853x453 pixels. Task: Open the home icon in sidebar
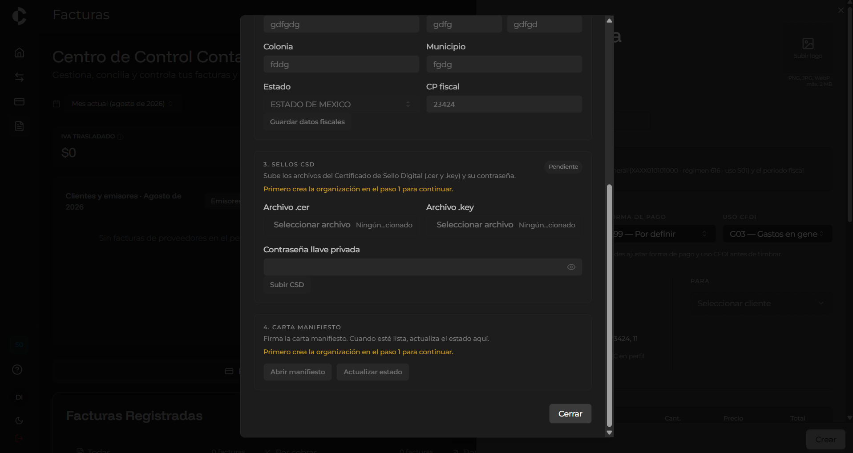point(19,53)
